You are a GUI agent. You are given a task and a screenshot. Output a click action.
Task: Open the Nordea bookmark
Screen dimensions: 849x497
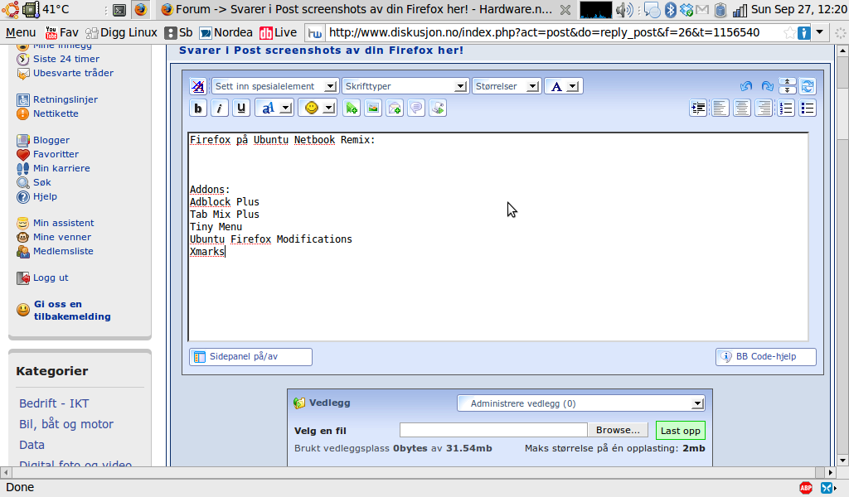click(x=226, y=32)
